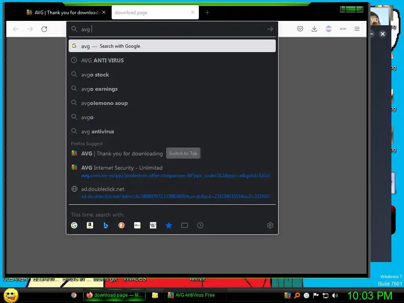This screenshot has width=404, height=303.
Task: Click the magnifier tray icon
Action: [x=297, y=296]
